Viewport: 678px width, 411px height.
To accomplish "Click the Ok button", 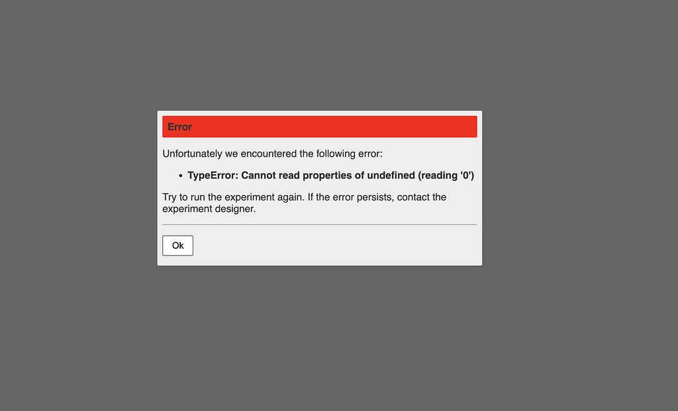I will tap(177, 246).
